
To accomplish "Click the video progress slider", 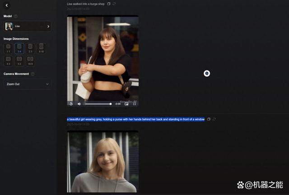I will tap(98, 104).
